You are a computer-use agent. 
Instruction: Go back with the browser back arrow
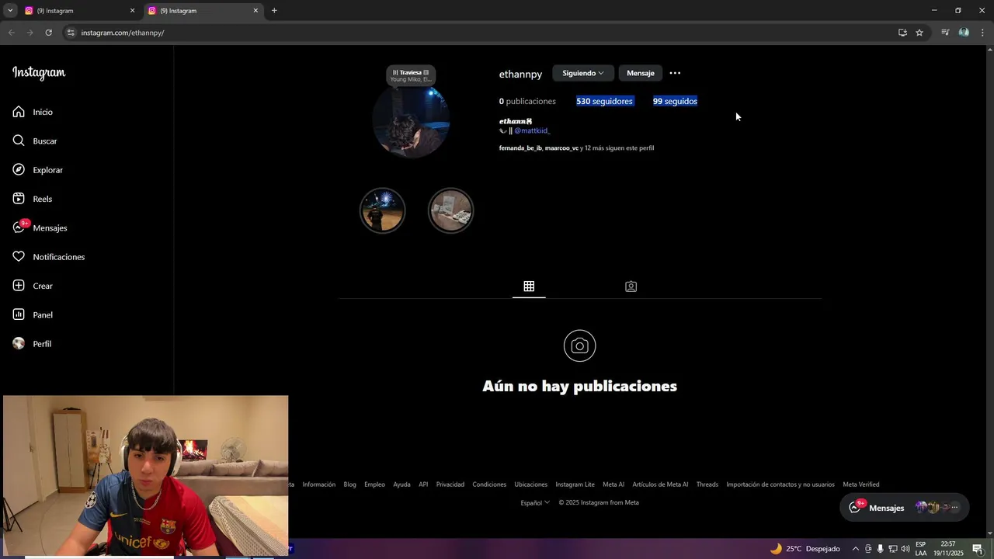(x=11, y=33)
